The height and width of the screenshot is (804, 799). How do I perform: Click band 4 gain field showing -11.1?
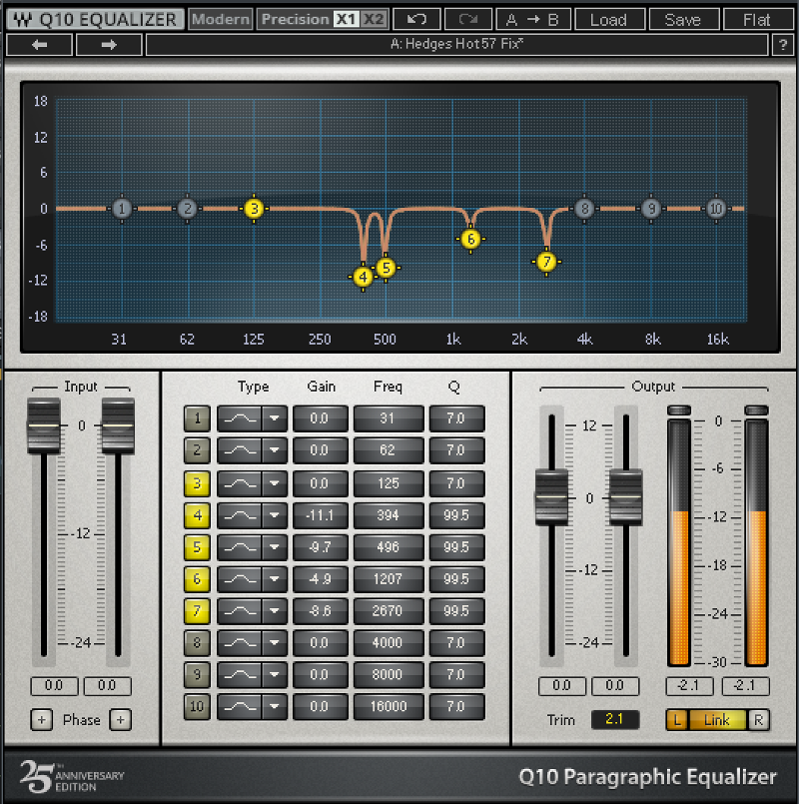[321, 515]
